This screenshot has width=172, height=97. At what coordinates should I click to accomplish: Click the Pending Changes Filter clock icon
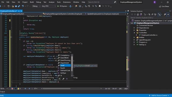click(x=145, y=14)
